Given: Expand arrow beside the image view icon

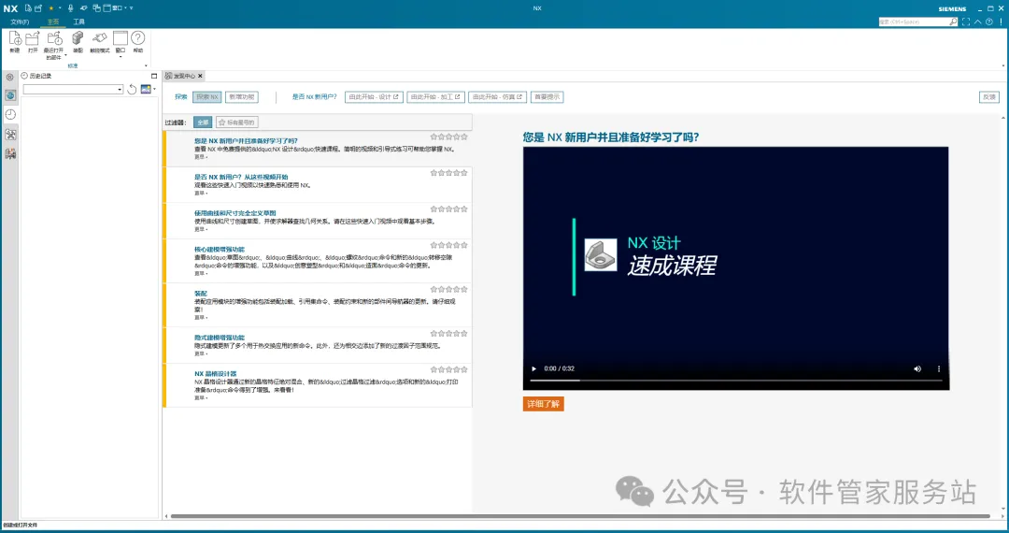Looking at the screenshot, I should point(154,90).
